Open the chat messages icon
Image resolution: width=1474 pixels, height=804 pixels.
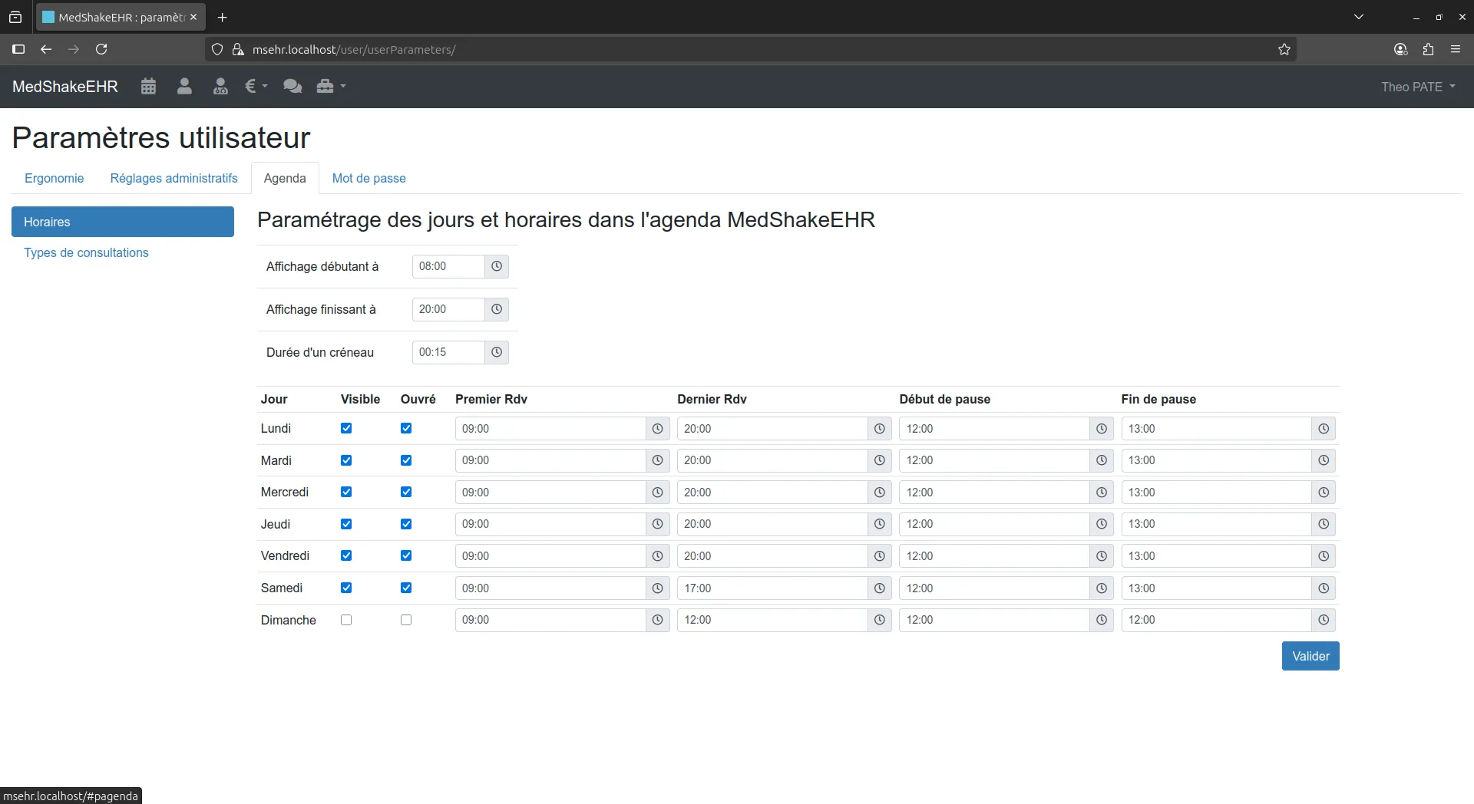point(292,87)
